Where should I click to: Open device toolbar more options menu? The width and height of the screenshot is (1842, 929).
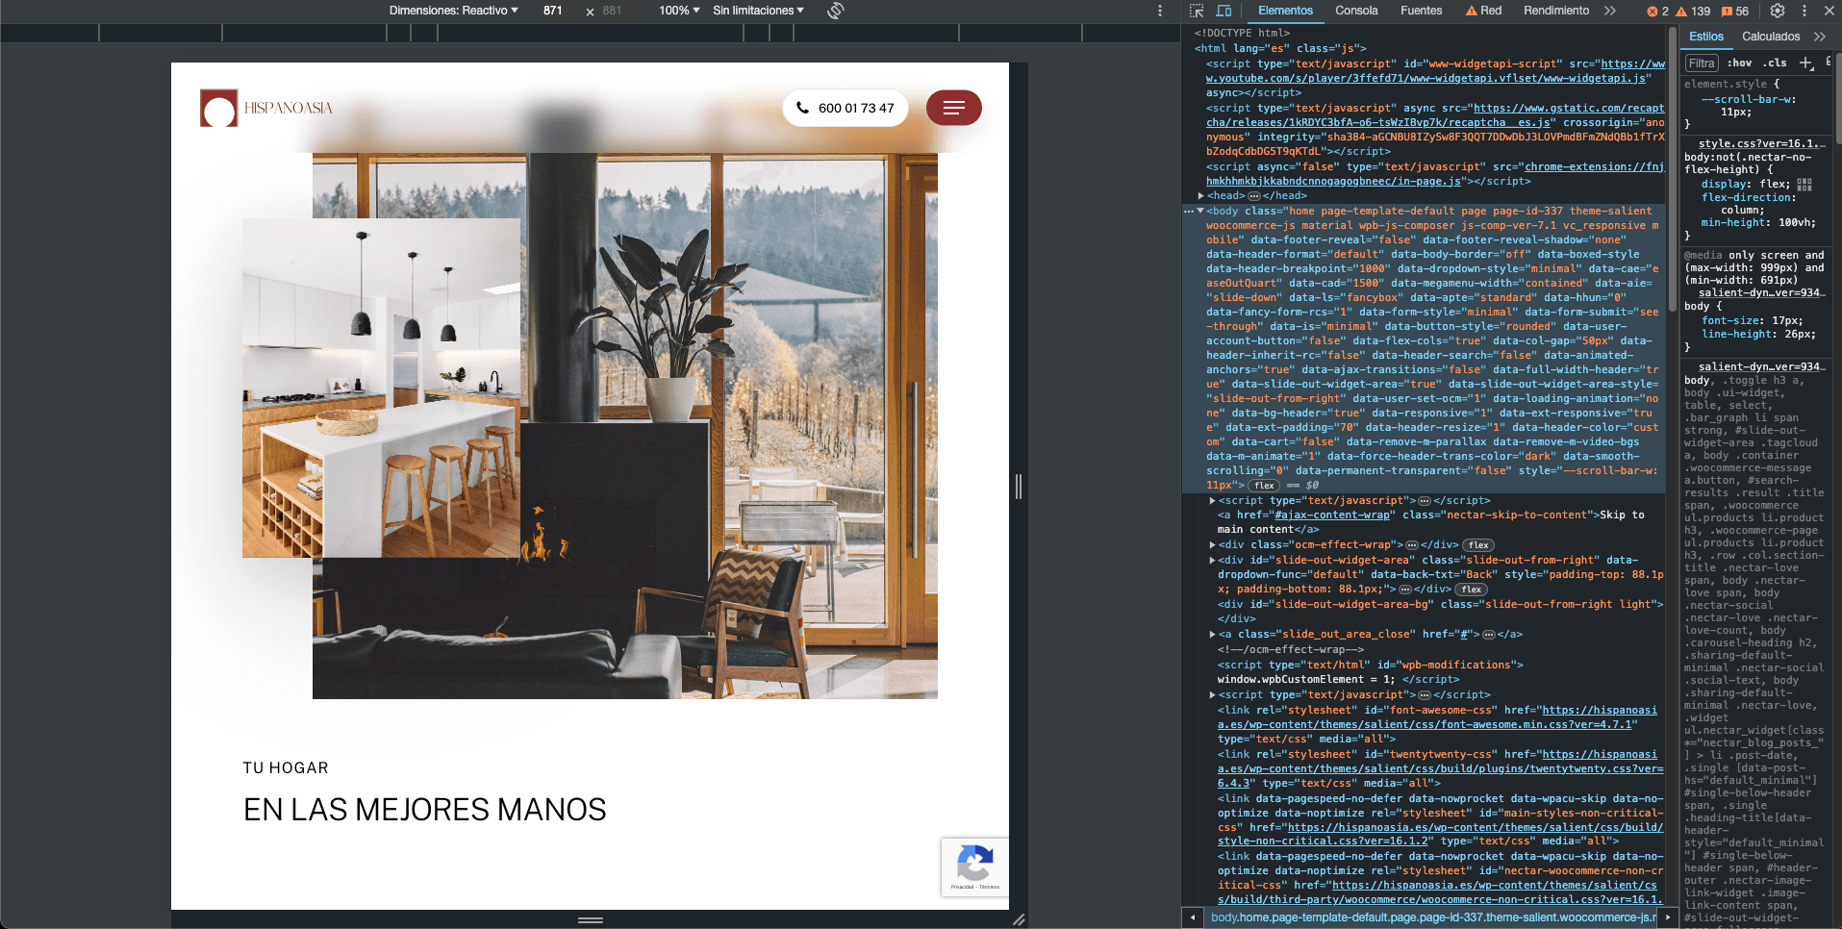click(x=1160, y=11)
